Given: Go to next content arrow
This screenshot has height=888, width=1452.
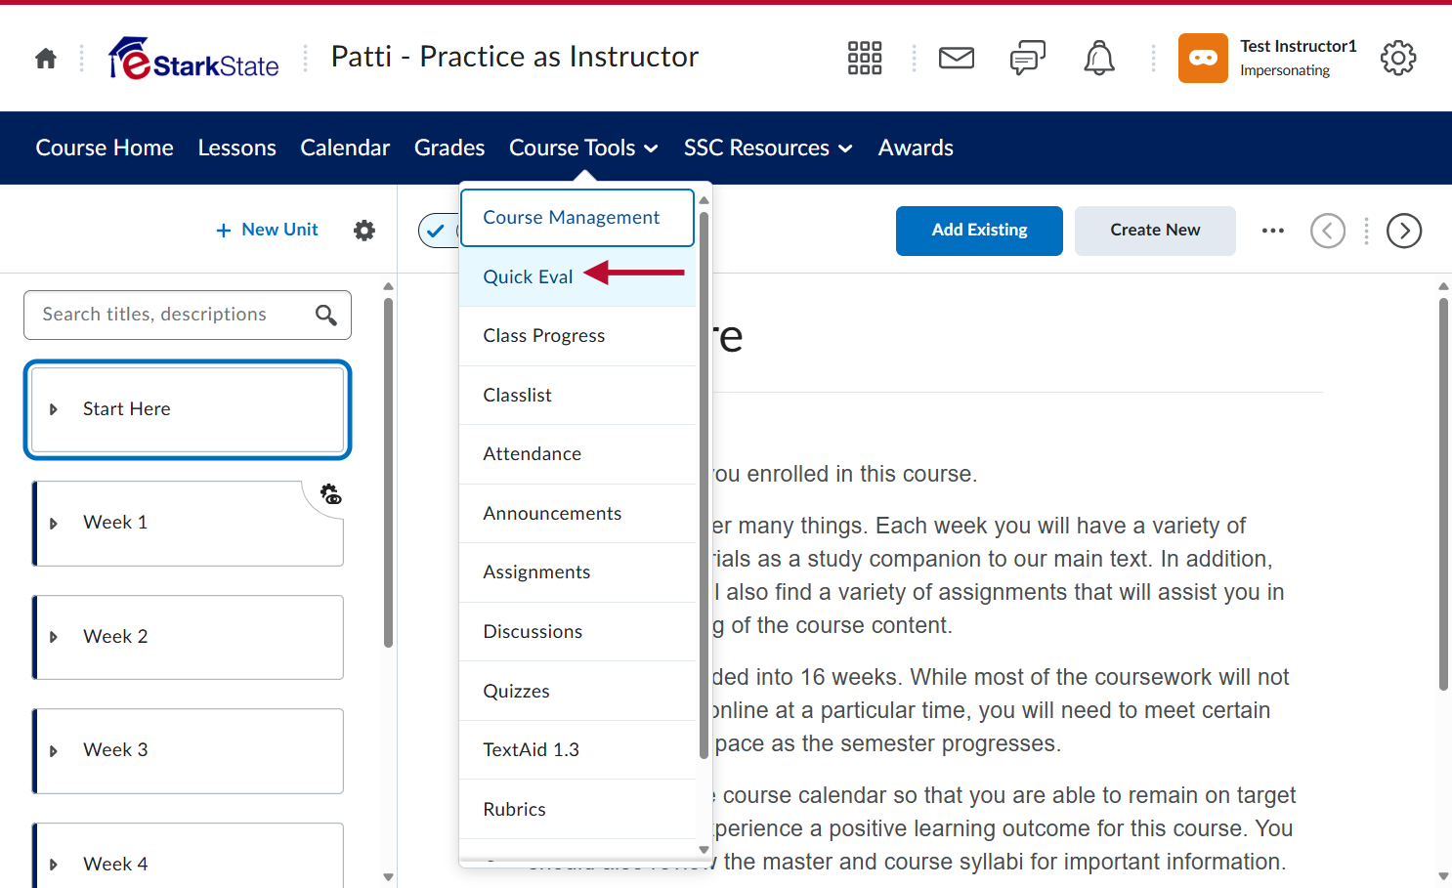Looking at the screenshot, I should click(x=1404, y=231).
